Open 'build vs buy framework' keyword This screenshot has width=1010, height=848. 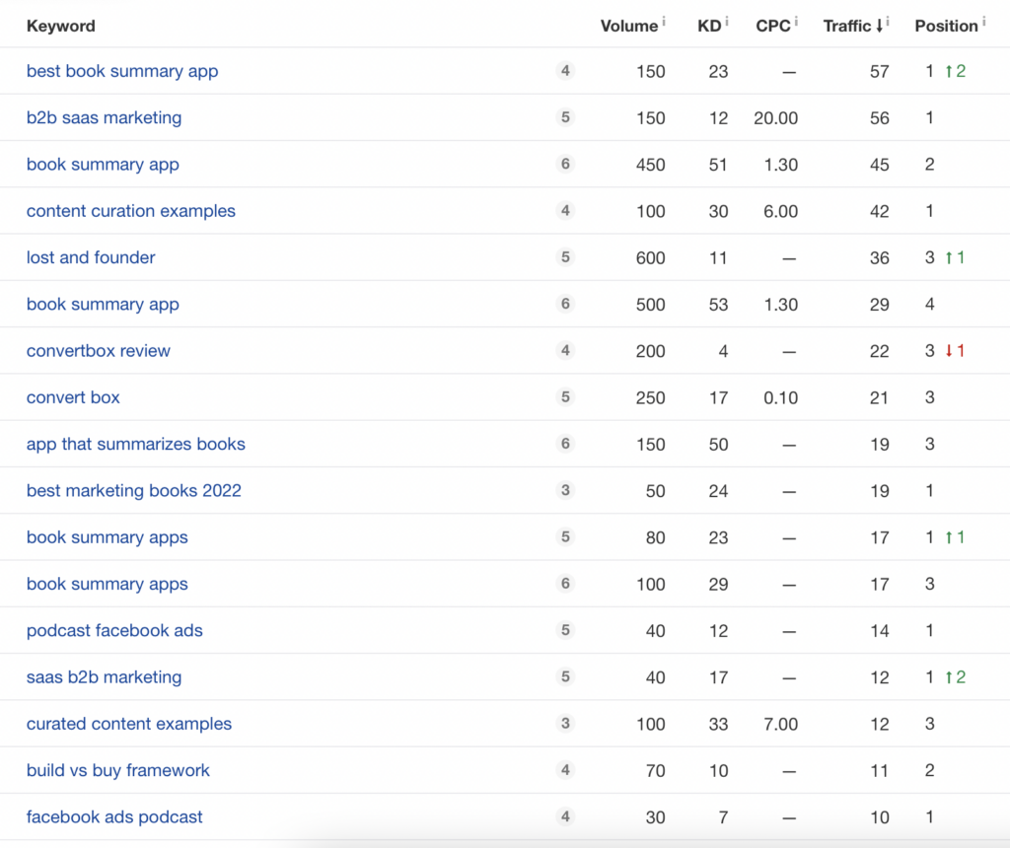point(118,770)
